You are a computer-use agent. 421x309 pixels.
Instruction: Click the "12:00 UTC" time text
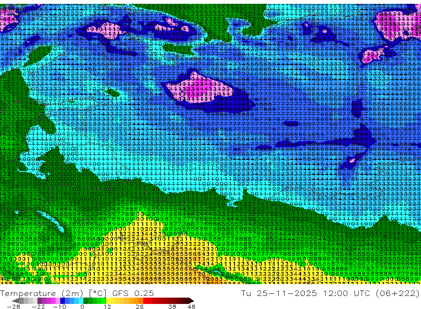(346, 293)
